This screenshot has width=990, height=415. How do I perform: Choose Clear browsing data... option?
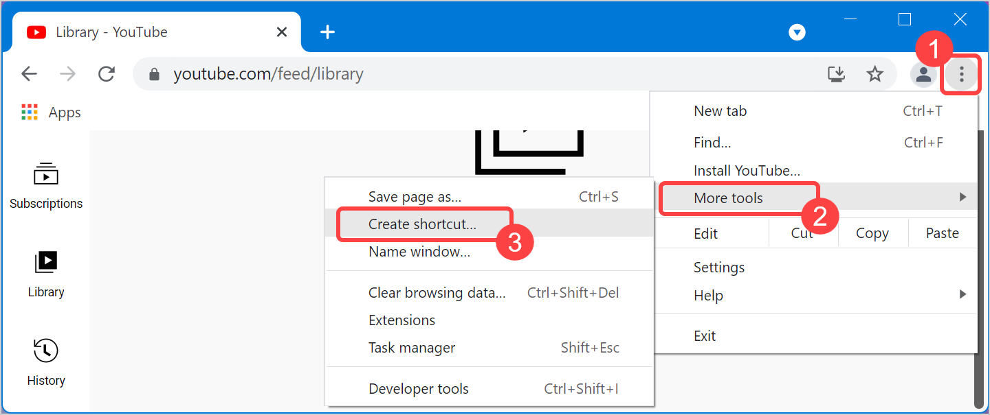tap(437, 293)
